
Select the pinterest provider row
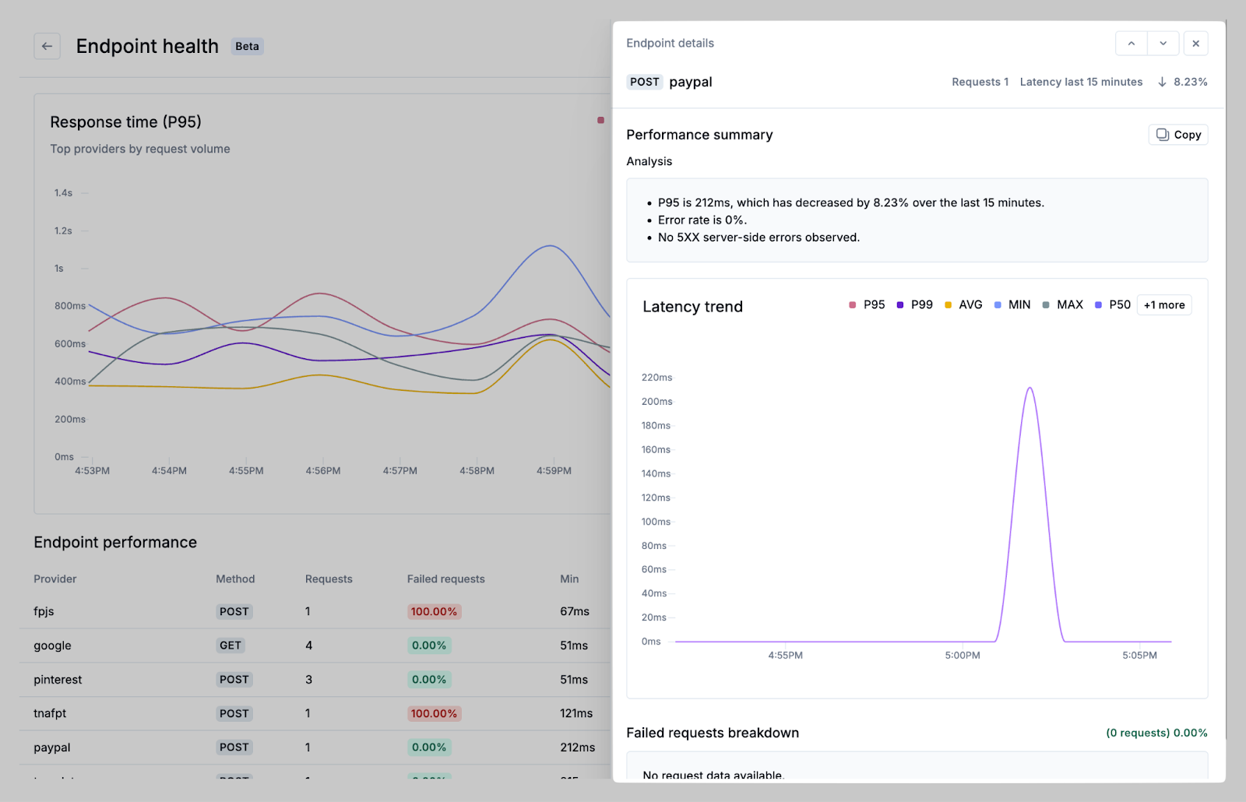coord(58,680)
